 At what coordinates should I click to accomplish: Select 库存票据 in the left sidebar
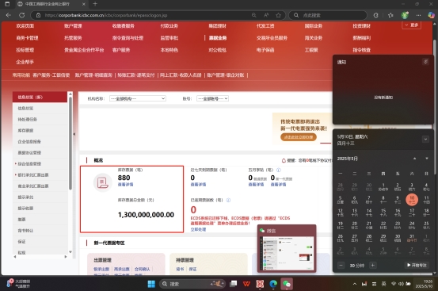25,131
